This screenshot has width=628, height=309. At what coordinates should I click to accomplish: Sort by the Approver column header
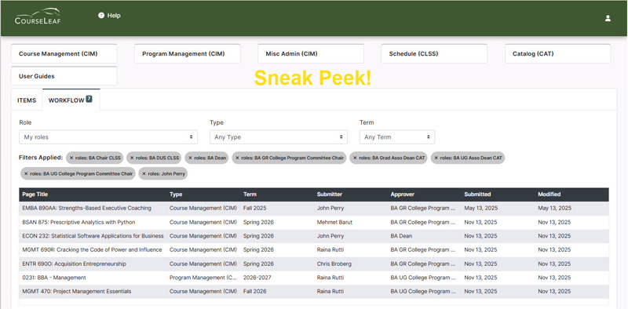tap(403, 194)
